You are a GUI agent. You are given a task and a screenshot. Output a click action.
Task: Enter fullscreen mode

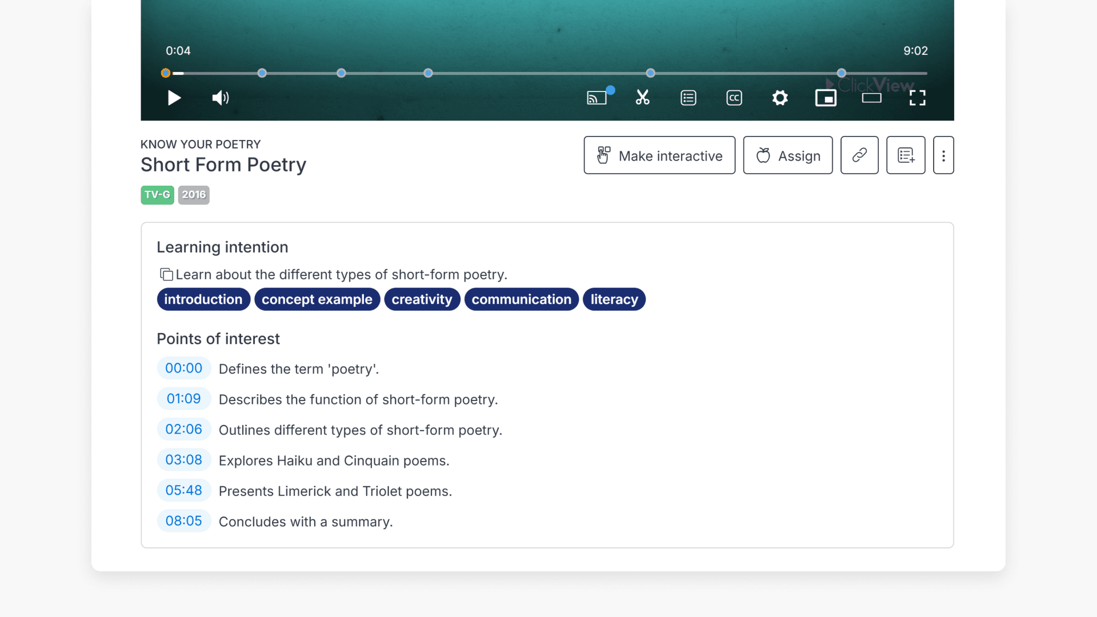point(917,98)
